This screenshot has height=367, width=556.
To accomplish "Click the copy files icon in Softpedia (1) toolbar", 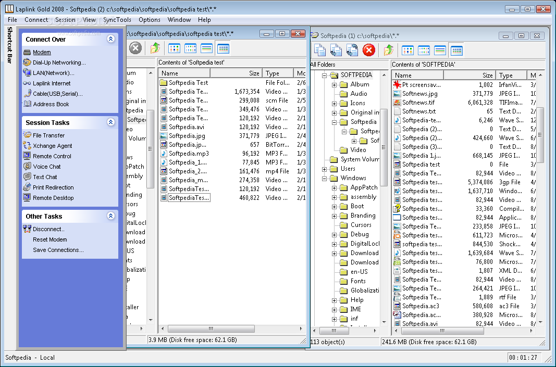I will [x=320, y=50].
